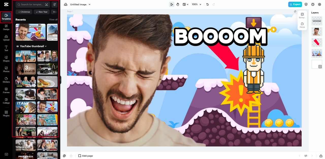Open the Frames panel
This screenshot has width=325, height=159.
6,90
